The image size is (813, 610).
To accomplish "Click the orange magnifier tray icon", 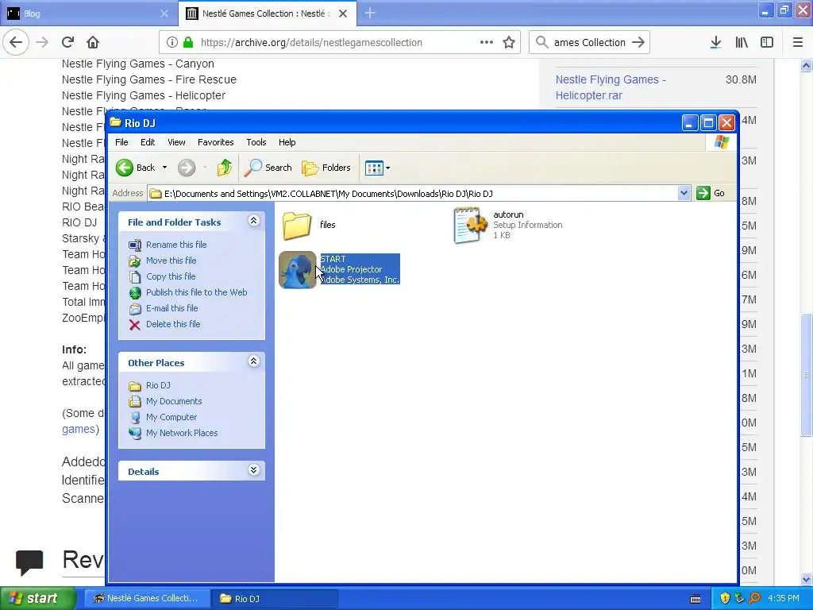I will 754,599.
